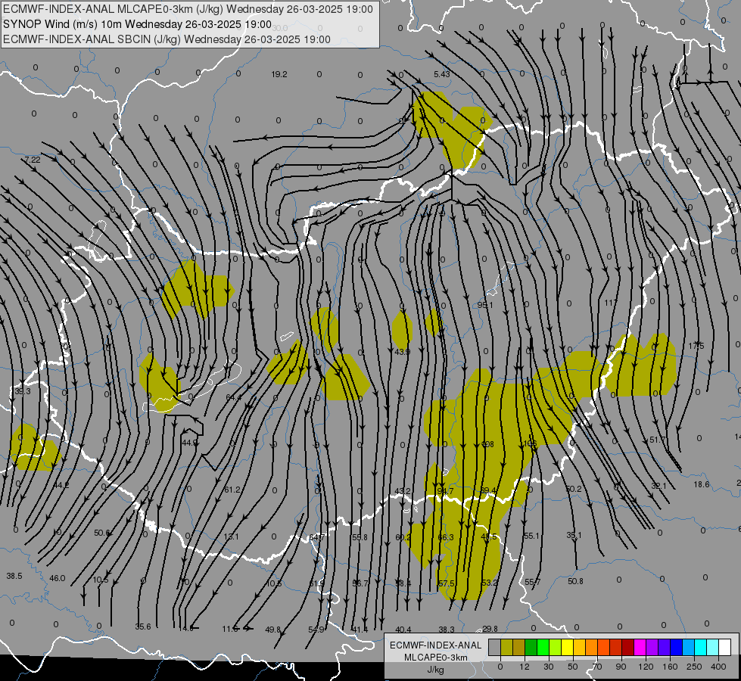The height and width of the screenshot is (681, 741).
Task: Click the map value 7.22
Action: click(33, 160)
